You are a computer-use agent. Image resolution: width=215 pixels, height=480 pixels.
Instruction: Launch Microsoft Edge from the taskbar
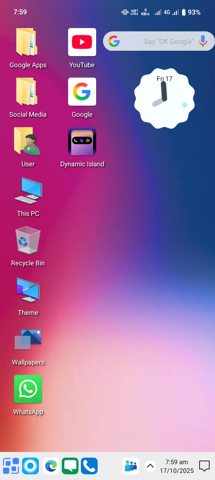coord(51,466)
